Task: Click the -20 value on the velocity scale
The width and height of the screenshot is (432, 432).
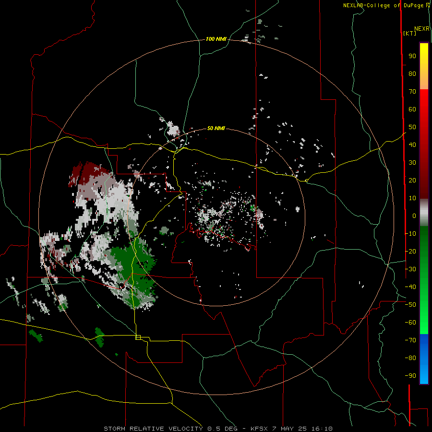Action: pyautogui.click(x=410, y=251)
